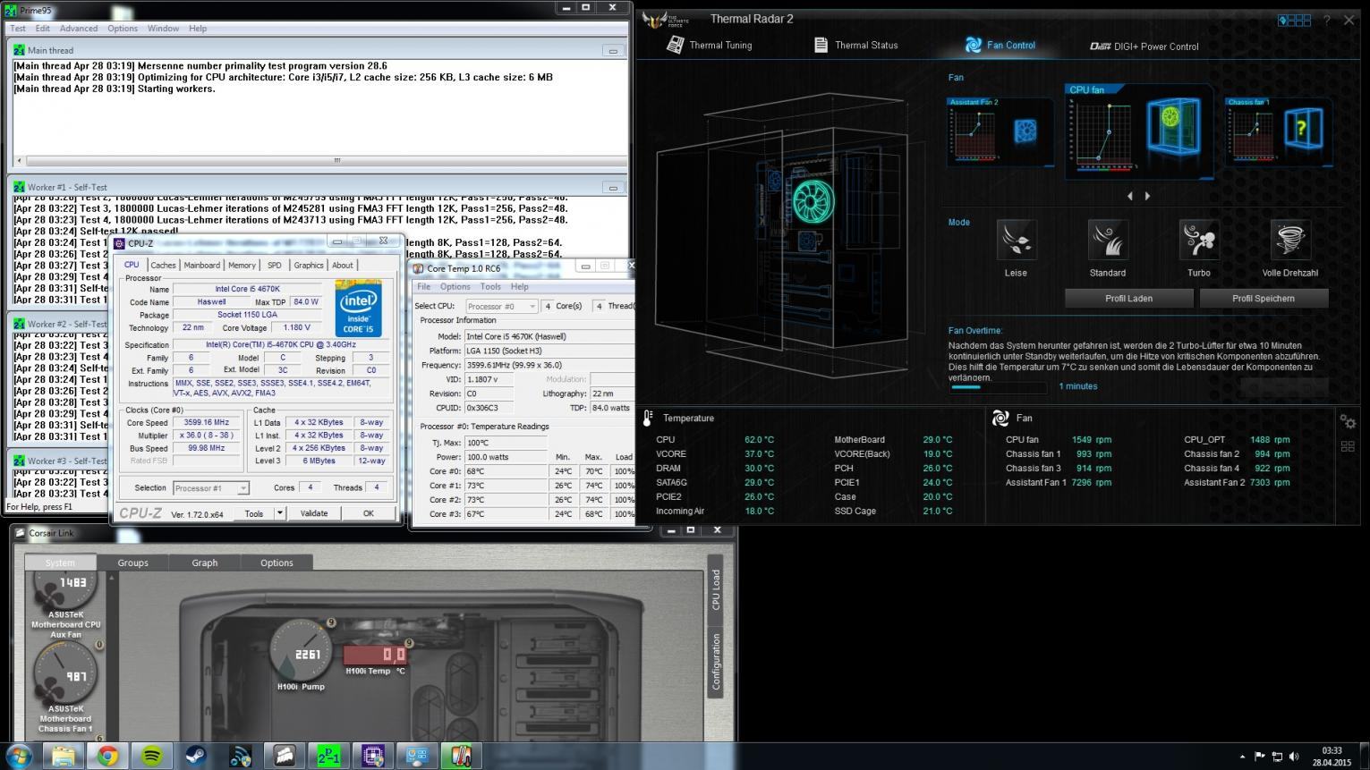Open the CPU Load side tab in Corsair Link
Image resolution: width=1370 pixels, height=770 pixels.
click(715, 588)
